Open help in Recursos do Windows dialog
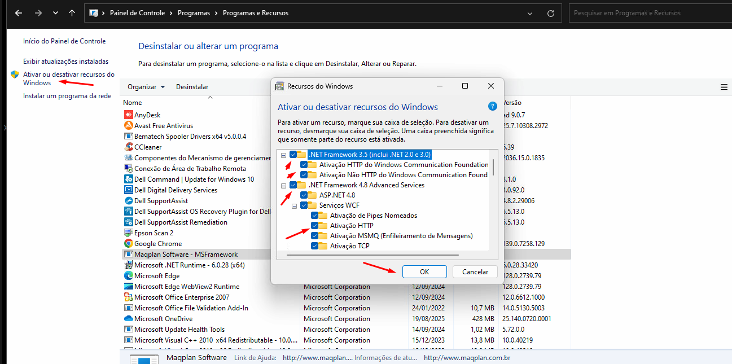The height and width of the screenshot is (364, 732). click(492, 106)
